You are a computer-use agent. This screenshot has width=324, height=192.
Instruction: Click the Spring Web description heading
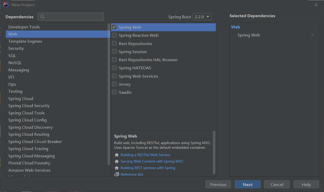pos(126,136)
